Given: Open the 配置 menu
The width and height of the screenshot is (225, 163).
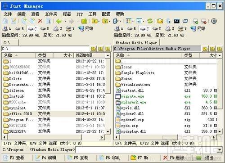Looking at the screenshot, I should 106,14.
